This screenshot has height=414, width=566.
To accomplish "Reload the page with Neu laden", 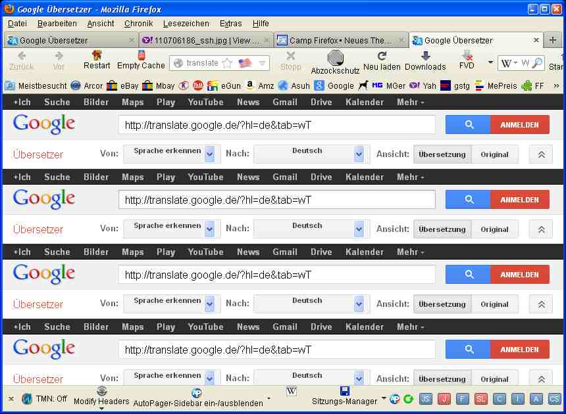I will (382, 57).
